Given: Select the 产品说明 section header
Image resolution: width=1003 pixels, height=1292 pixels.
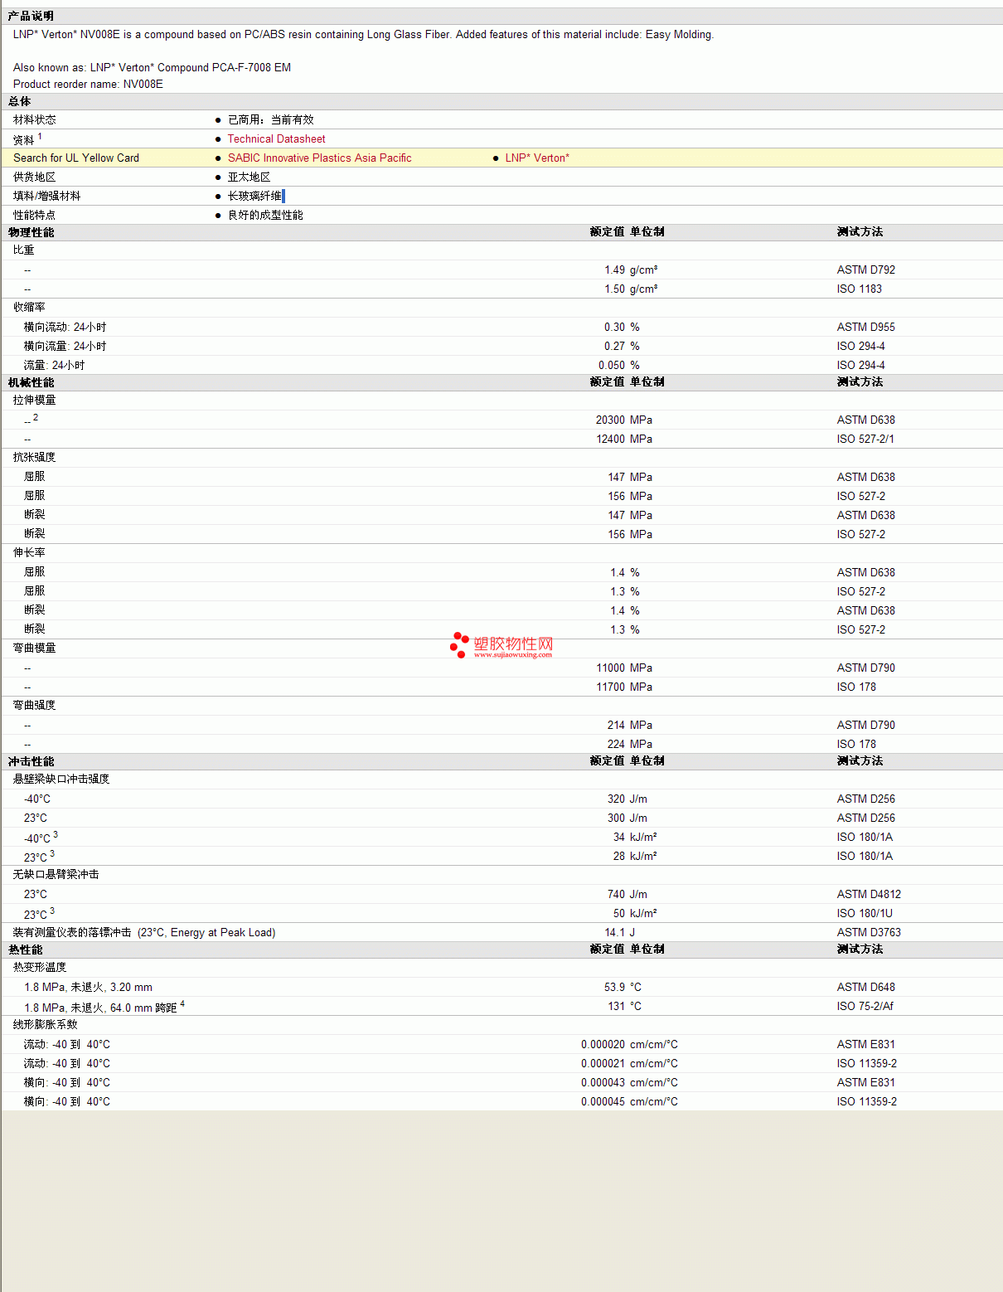Looking at the screenshot, I should click(31, 16).
